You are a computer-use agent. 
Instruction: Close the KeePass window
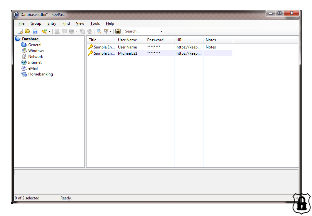[x=292, y=13]
